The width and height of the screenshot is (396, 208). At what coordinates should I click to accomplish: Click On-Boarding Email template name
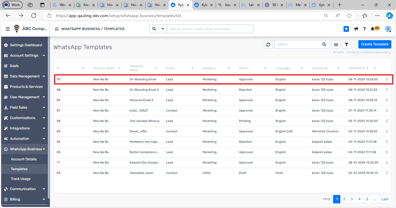143,79
